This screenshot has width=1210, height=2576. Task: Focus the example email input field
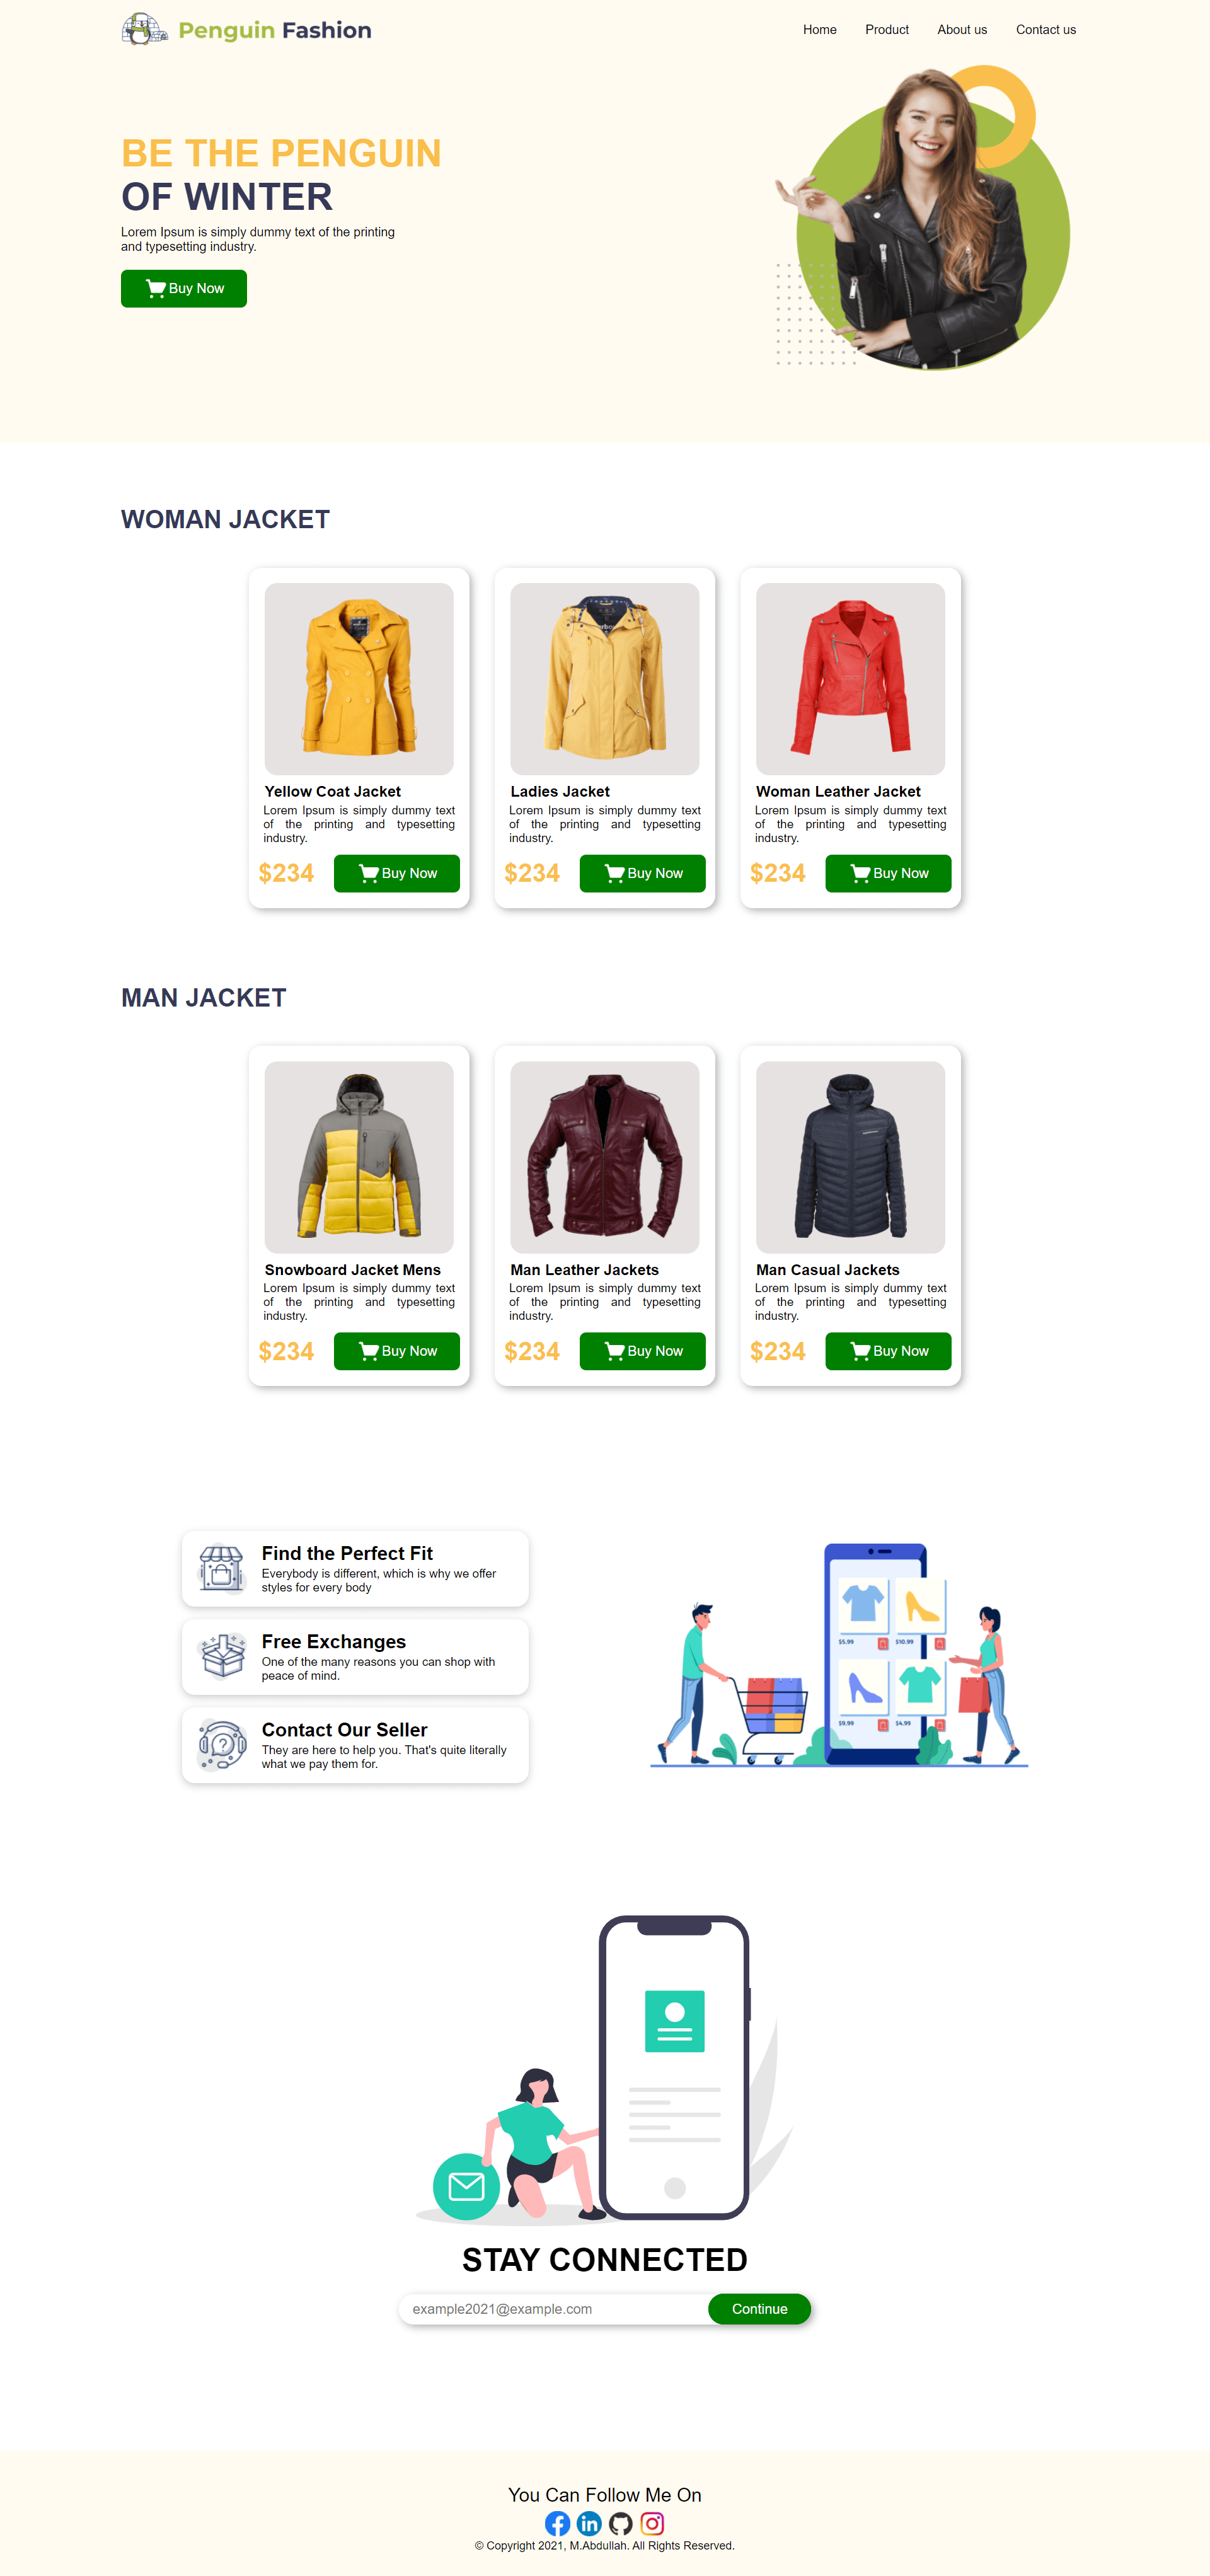coord(554,2309)
